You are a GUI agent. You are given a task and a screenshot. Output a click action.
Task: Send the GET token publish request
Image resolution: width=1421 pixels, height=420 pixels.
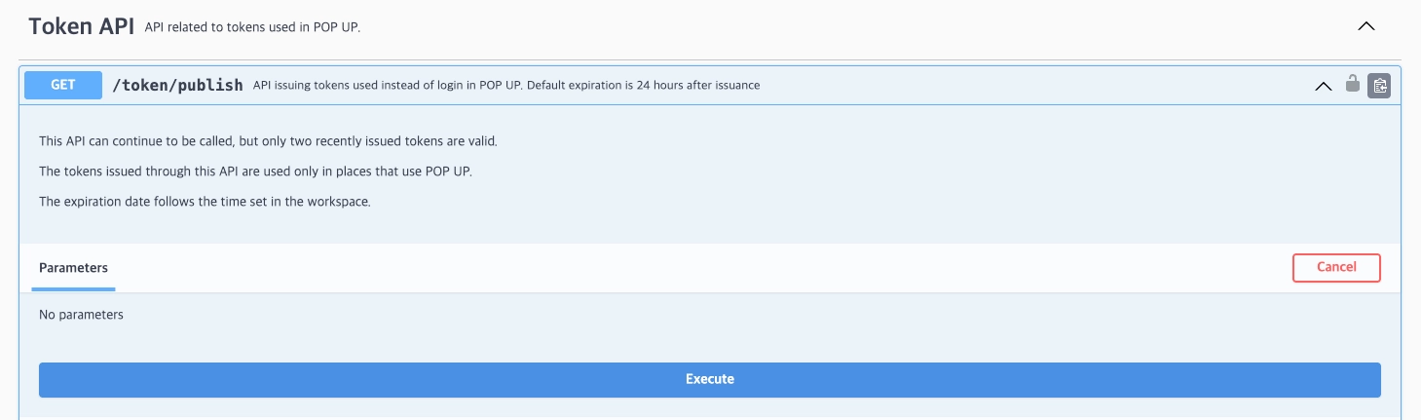point(709,379)
